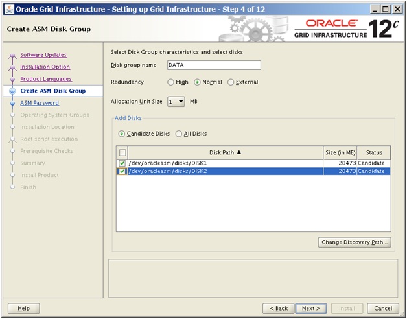
Task: Go to the ASM Password step
Action: click(40, 103)
